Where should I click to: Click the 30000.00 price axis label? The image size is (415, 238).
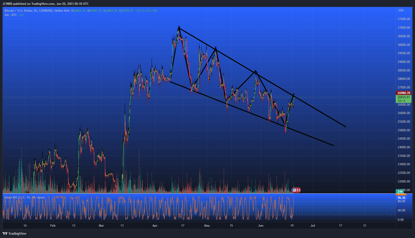click(x=404, y=45)
